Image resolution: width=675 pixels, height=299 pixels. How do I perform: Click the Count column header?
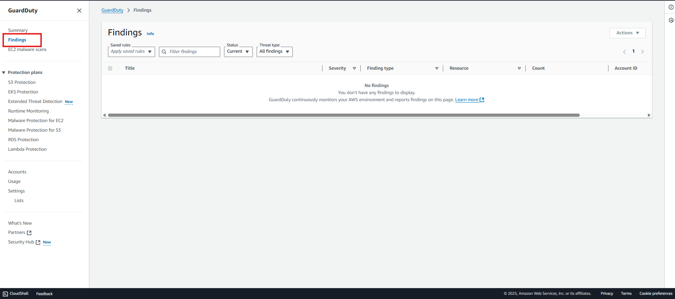[x=538, y=68]
